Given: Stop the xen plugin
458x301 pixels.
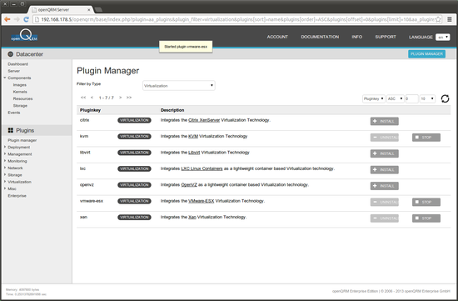Looking at the screenshot, I should click(426, 218).
